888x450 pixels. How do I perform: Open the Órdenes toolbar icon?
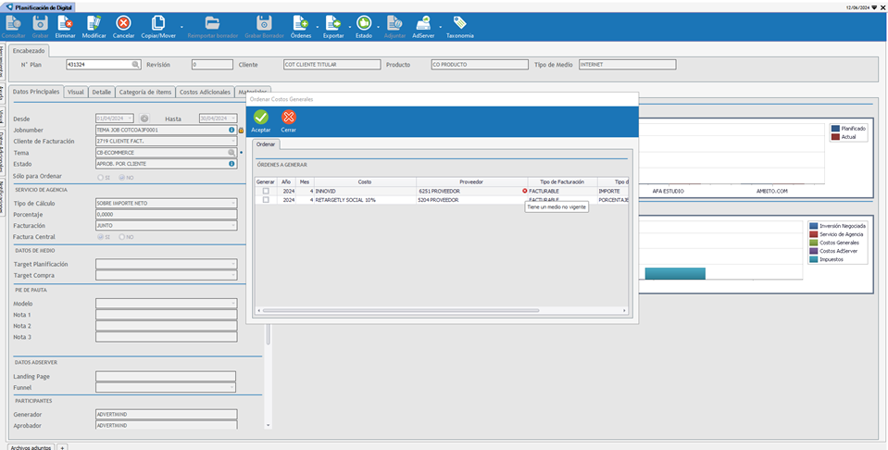pyautogui.click(x=301, y=23)
